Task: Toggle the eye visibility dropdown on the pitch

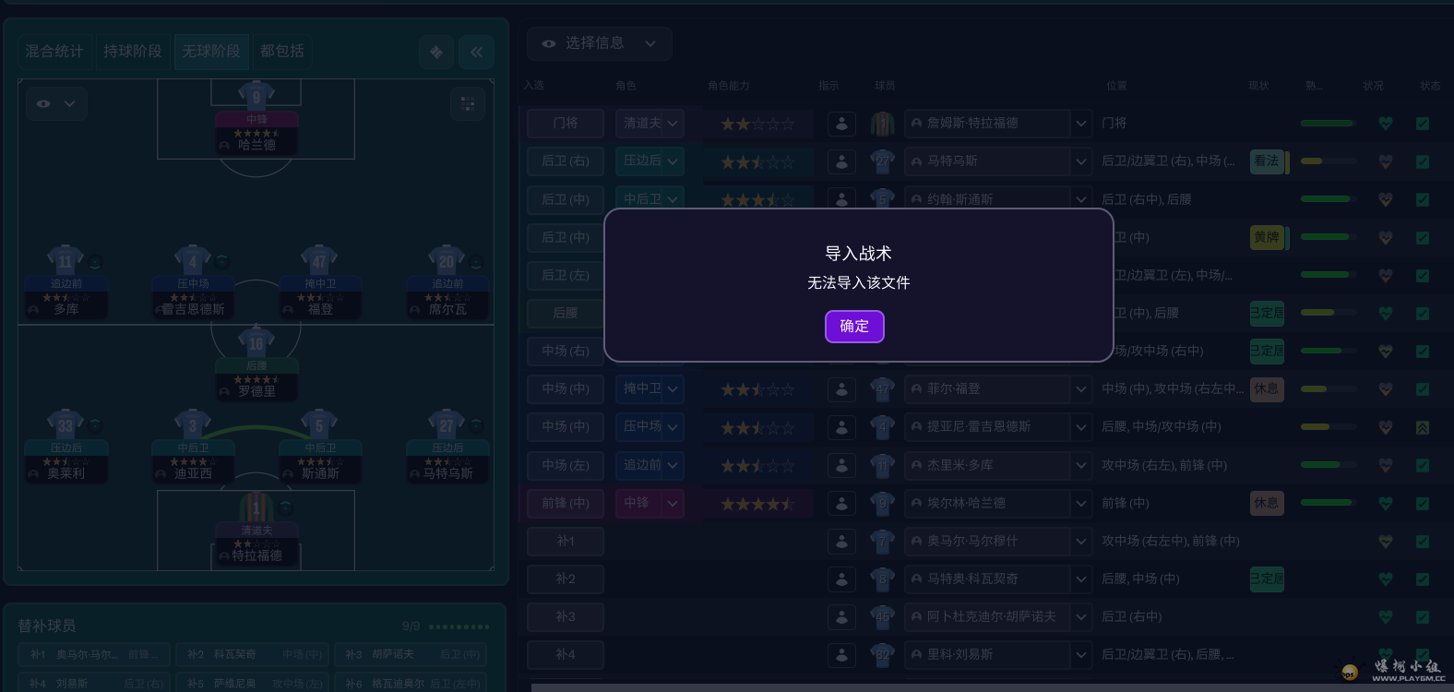Action: click(x=56, y=104)
